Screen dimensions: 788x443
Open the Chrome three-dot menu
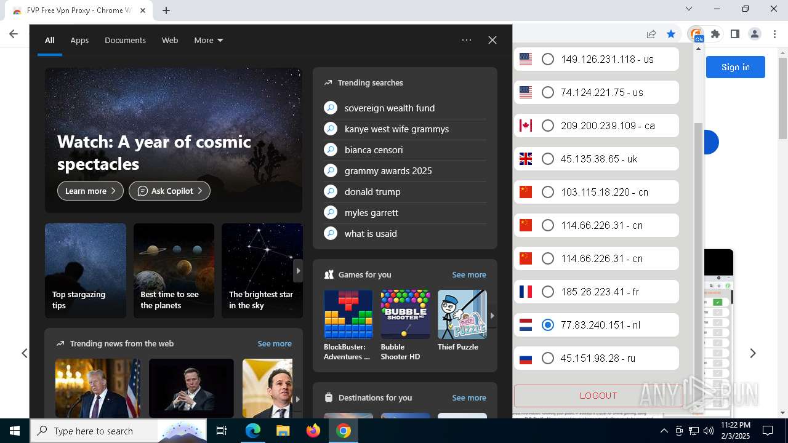click(x=774, y=34)
